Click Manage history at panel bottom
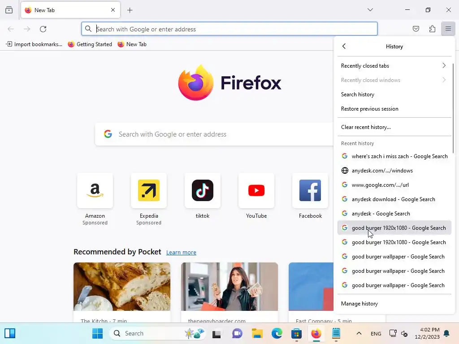The width and height of the screenshot is (459, 344). coord(394,304)
